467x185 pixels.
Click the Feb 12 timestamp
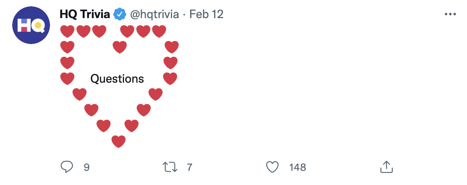pos(206,15)
